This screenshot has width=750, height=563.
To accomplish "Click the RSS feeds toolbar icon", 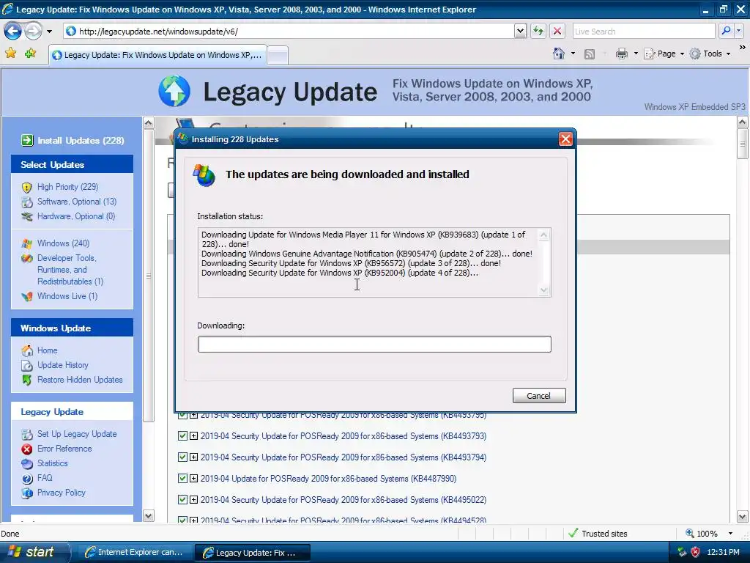I will (x=590, y=54).
